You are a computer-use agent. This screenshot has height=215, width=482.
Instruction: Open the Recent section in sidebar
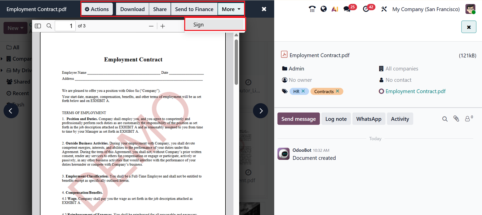tap(18, 93)
